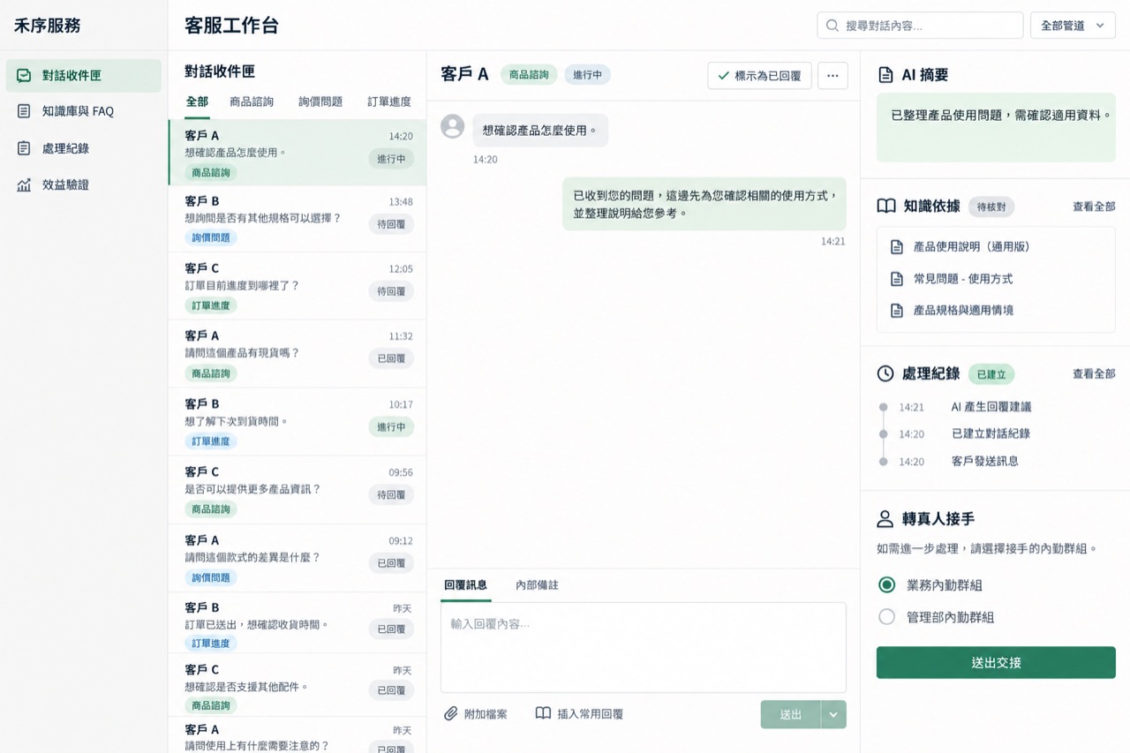Open the more options ellipsis button
Screen dimensions: 1130x753
tap(832, 76)
